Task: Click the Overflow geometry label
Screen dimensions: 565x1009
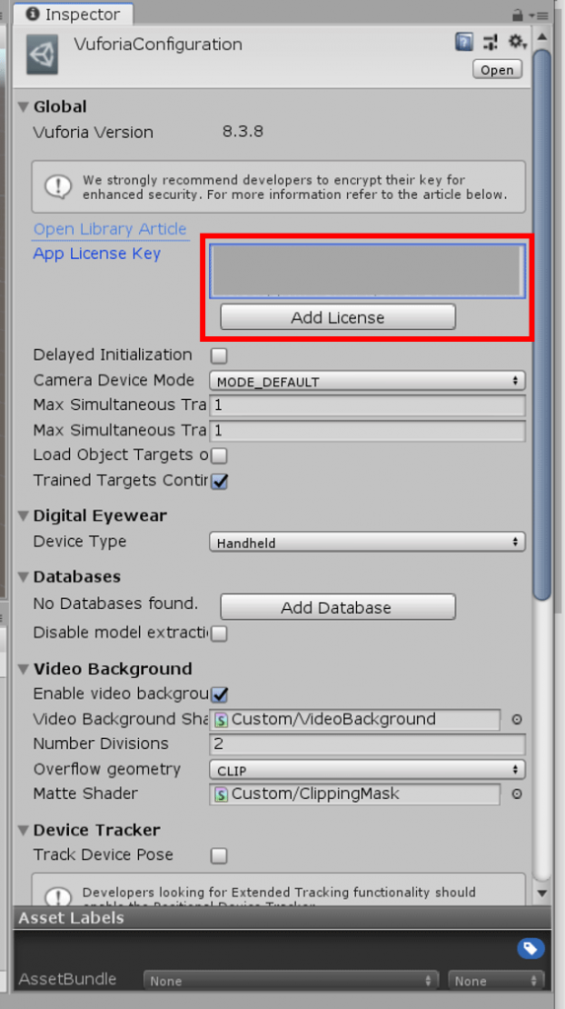Action: coord(106,769)
